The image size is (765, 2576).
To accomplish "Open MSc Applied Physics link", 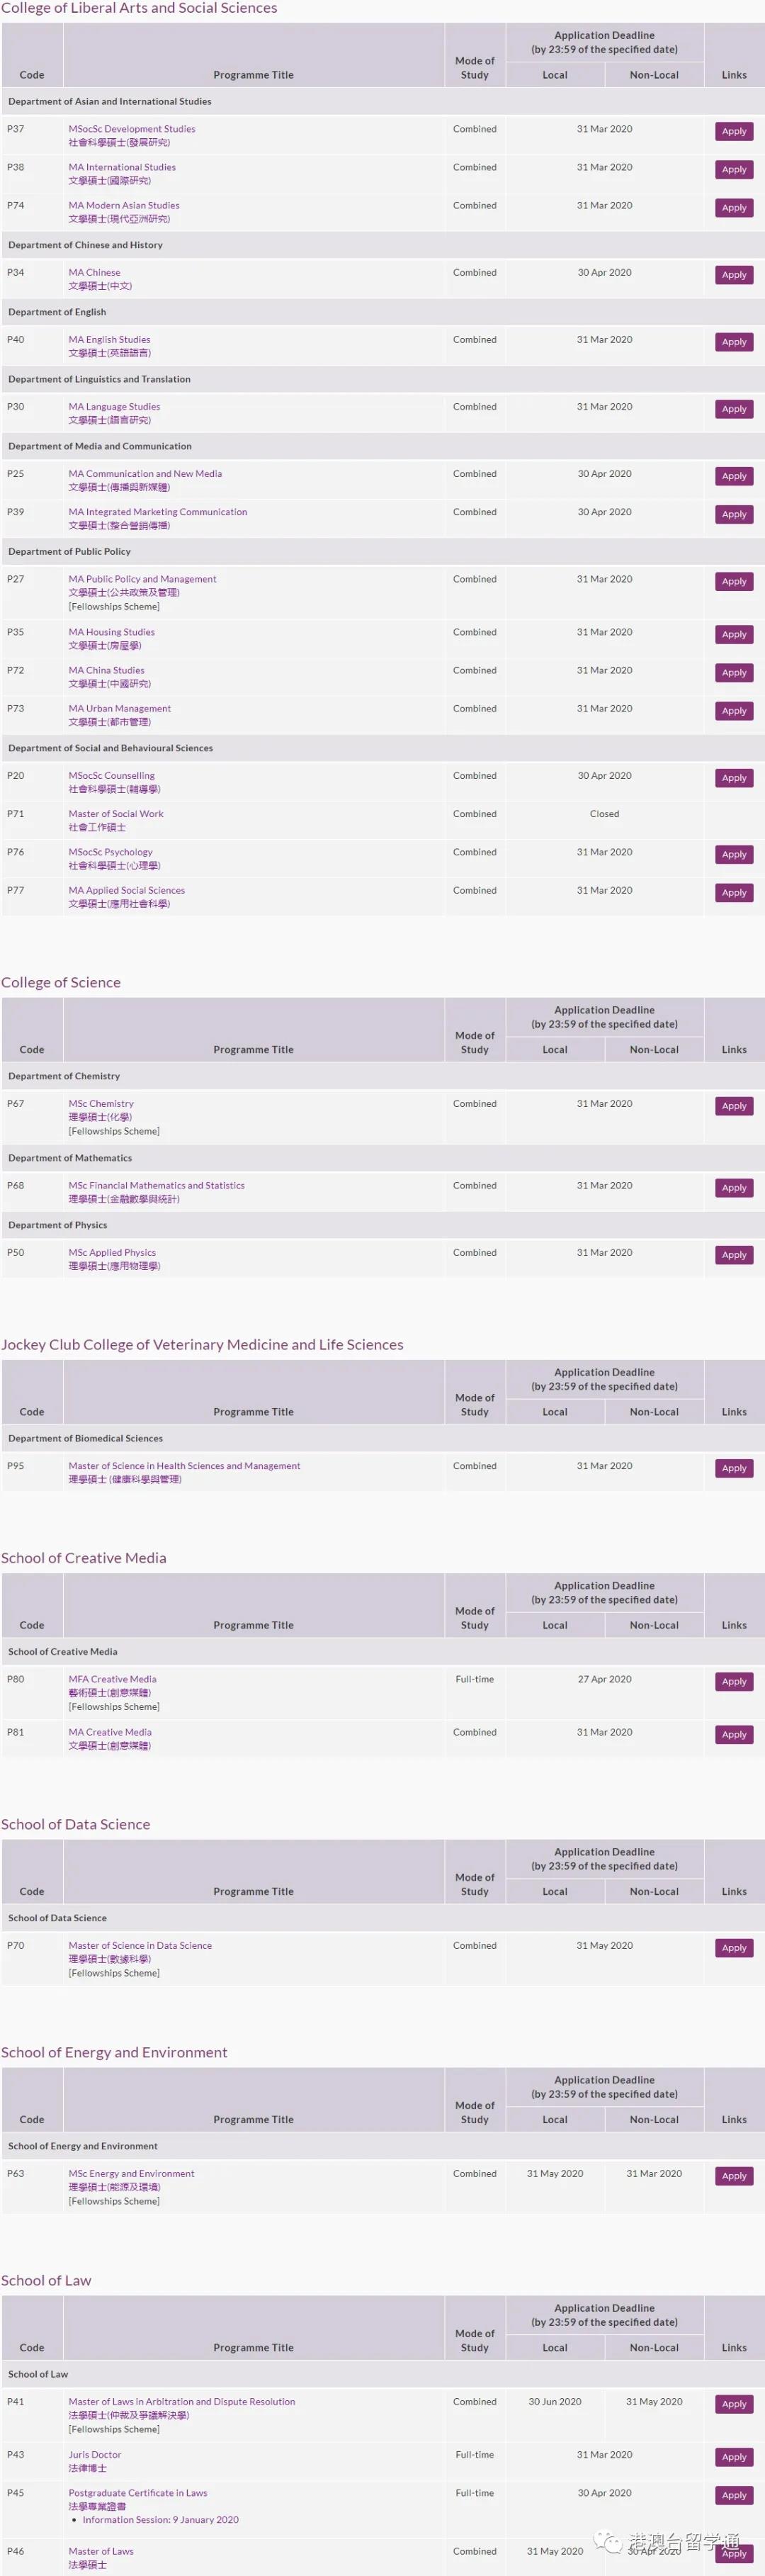I will tap(112, 1252).
